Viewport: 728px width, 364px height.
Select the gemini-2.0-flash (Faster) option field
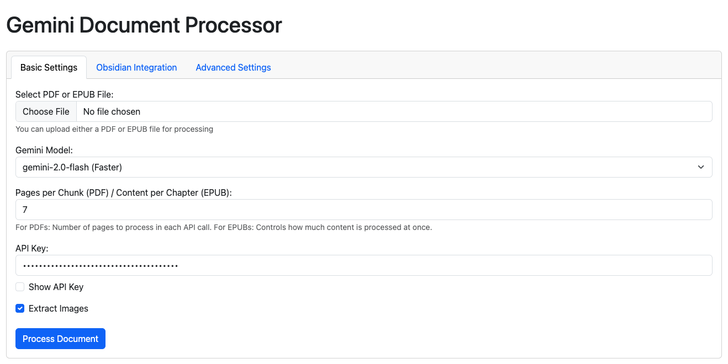click(x=363, y=167)
